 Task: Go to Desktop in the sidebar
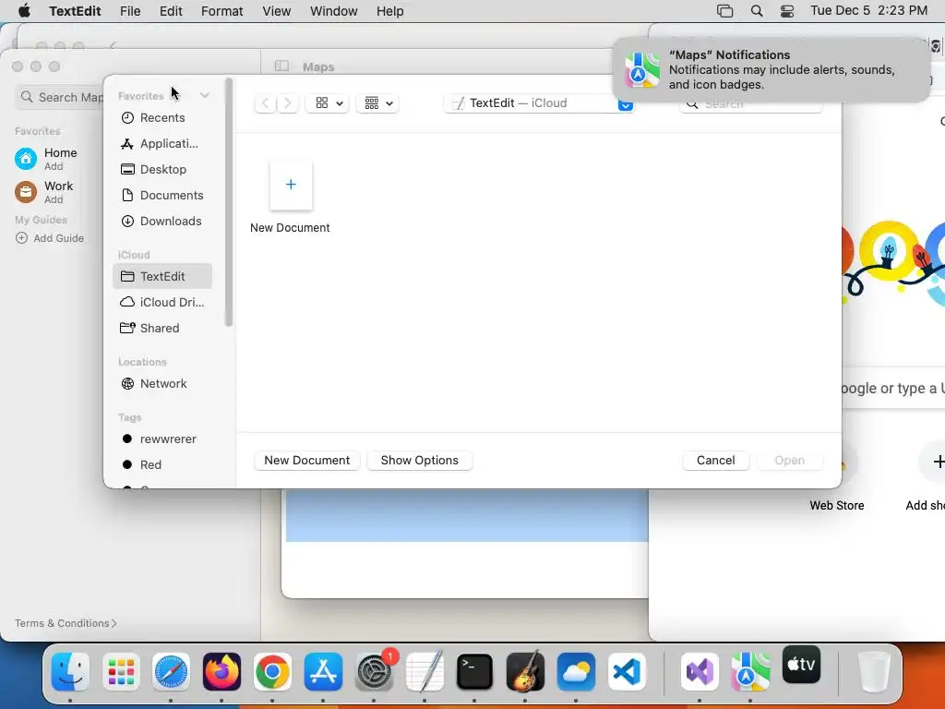point(162,170)
